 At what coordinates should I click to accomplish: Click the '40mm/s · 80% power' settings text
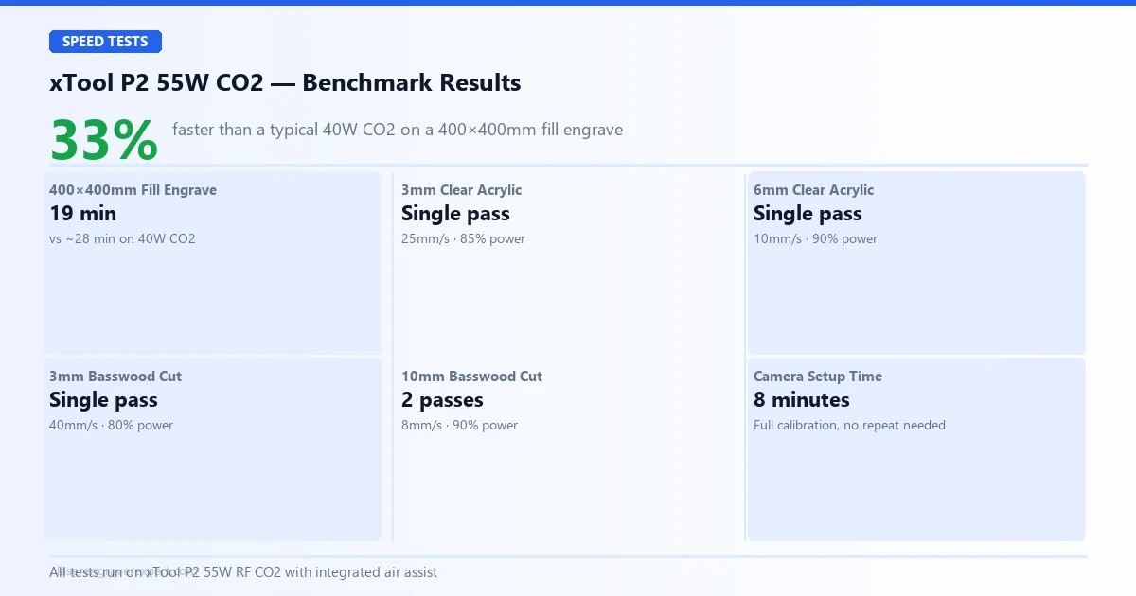(x=112, y=426)
